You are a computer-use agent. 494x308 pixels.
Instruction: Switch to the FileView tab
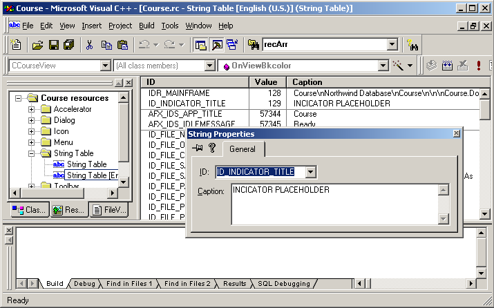110,210
